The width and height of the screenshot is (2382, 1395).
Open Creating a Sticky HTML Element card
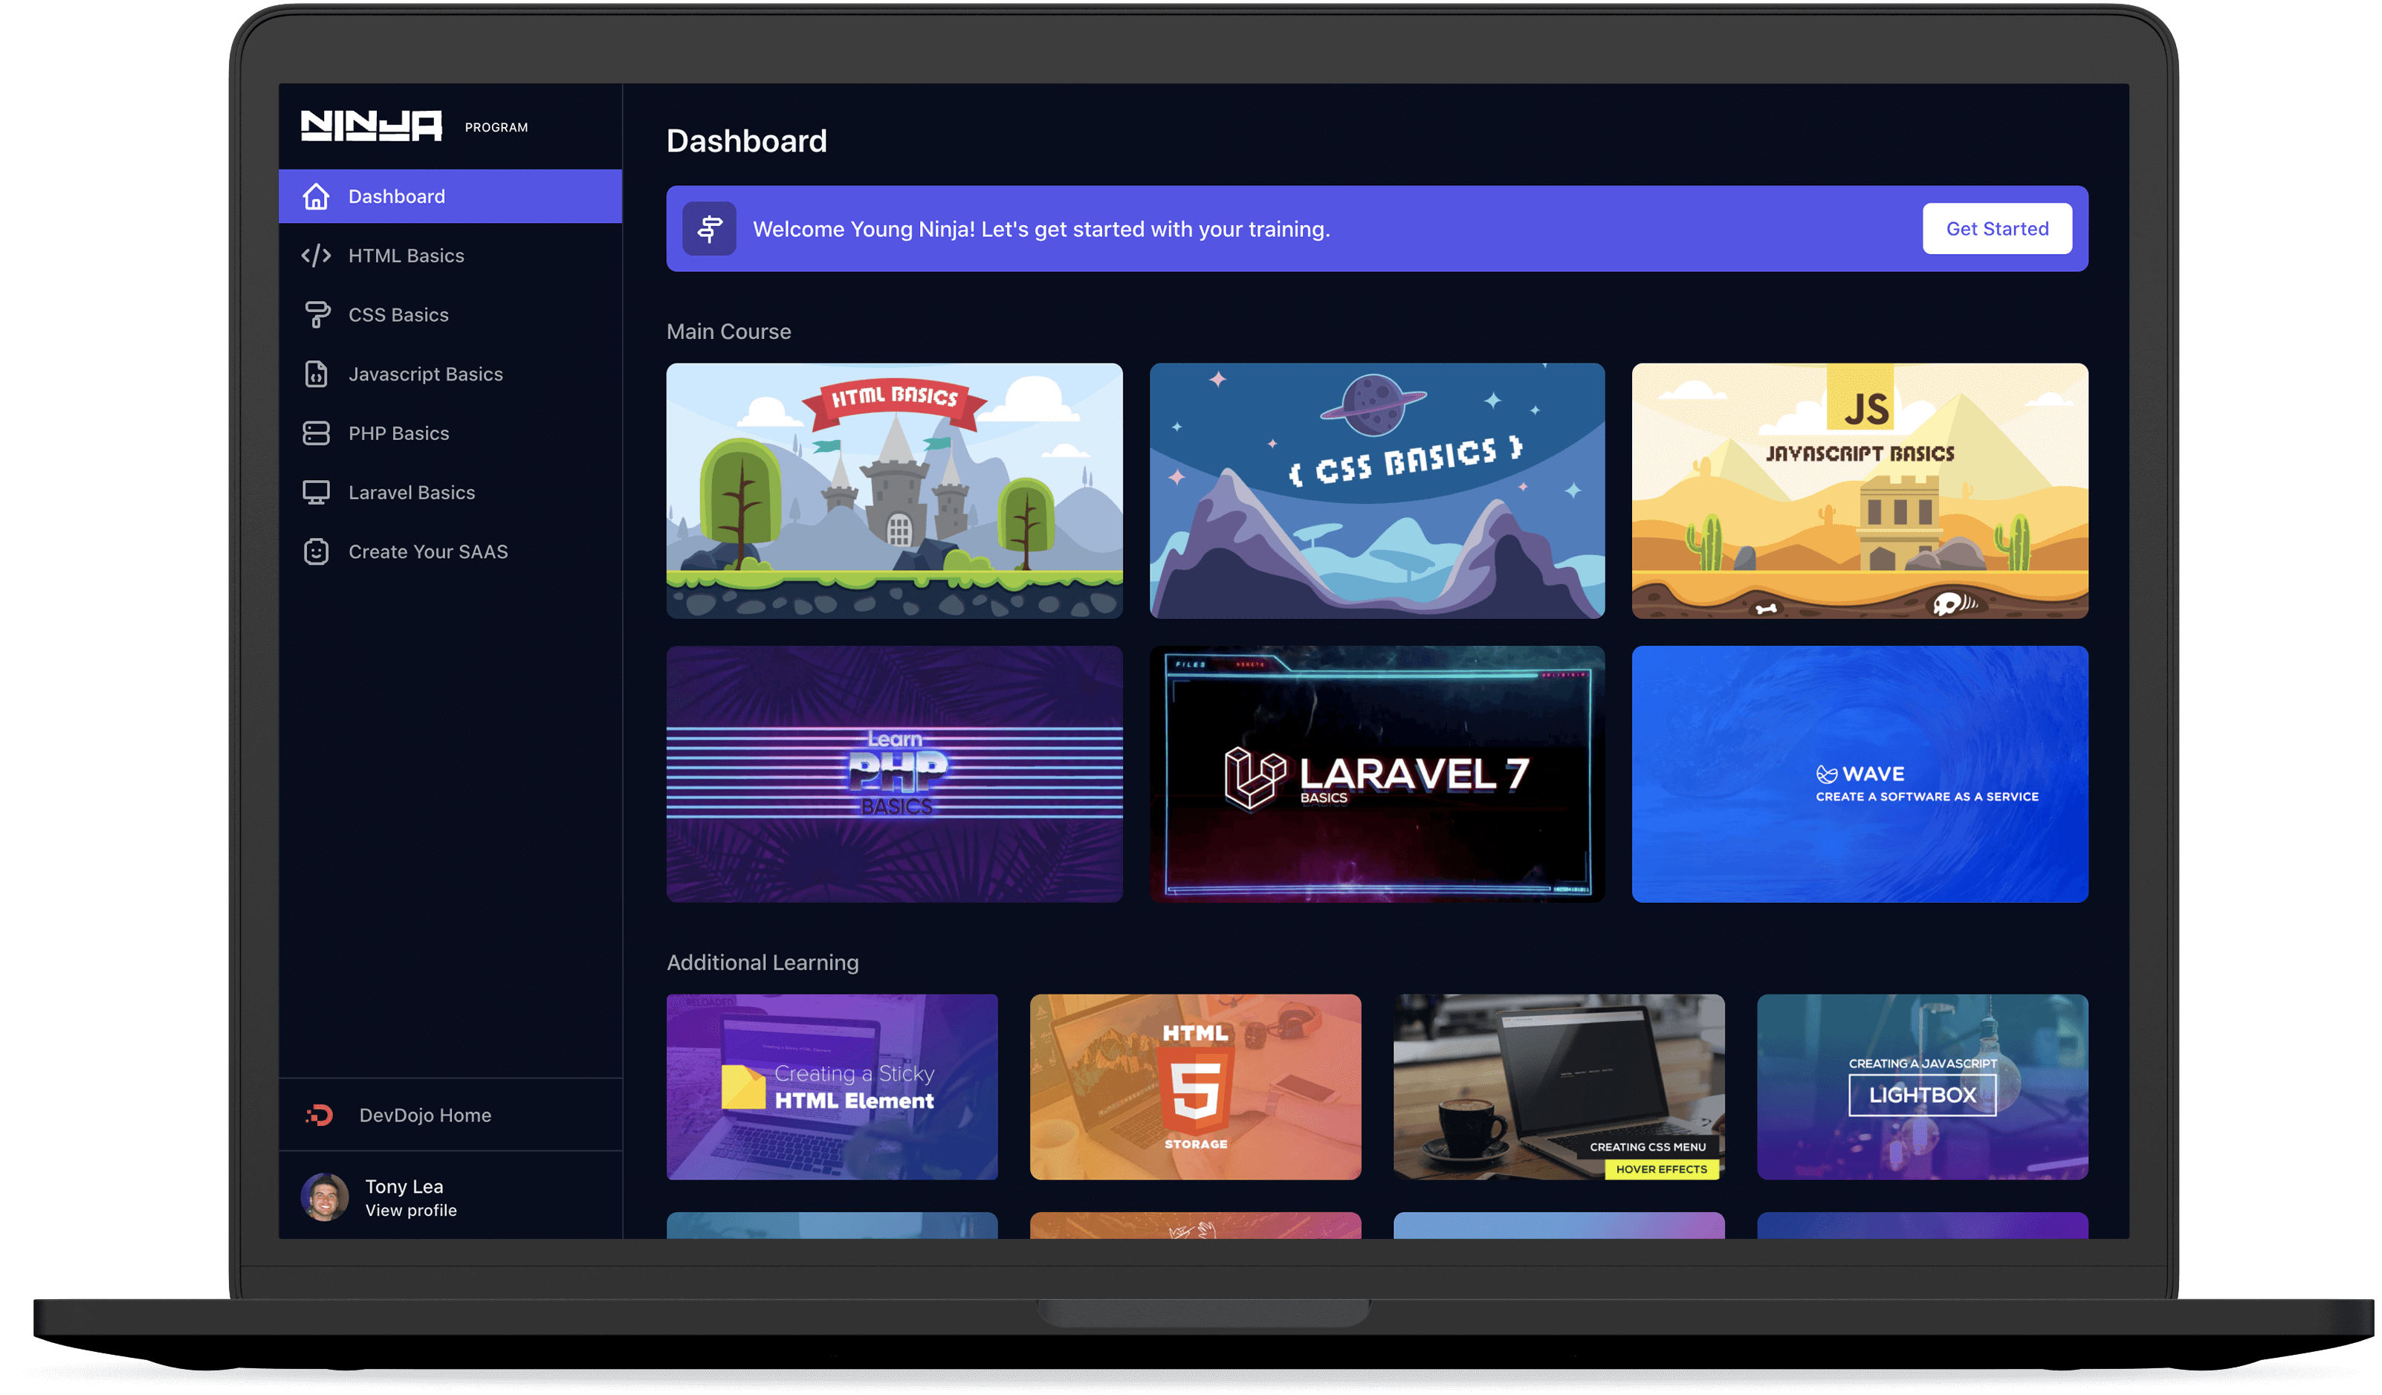point(832,1087)
